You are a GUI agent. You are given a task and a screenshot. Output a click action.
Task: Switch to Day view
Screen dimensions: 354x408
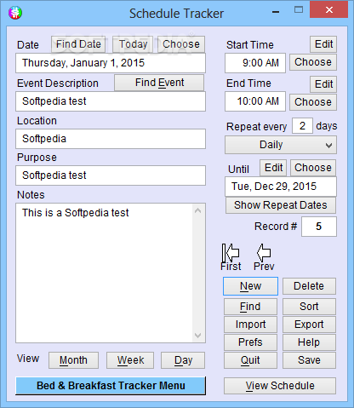[x=183, y=360]
